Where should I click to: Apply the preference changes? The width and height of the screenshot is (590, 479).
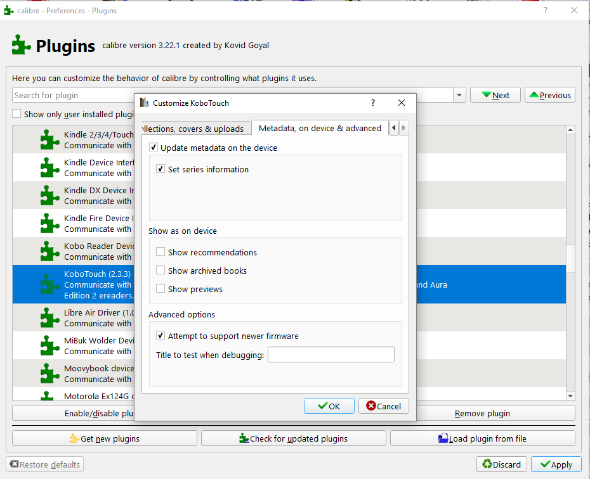(x=556, y=464)
